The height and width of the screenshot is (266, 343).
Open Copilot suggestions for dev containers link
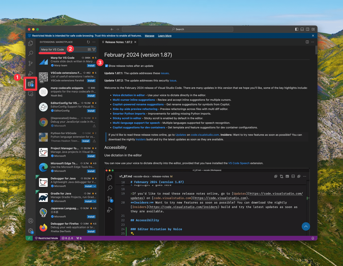click(139, 127)
